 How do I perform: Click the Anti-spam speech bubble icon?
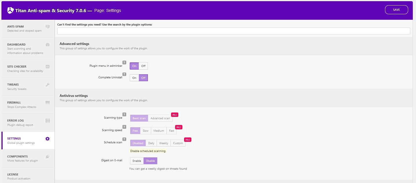coord(48,27)
